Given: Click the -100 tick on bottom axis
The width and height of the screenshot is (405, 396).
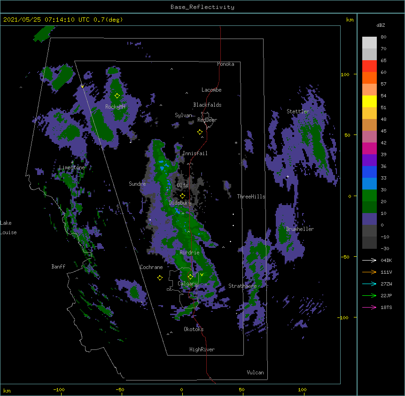Looking at the screenshot, I should pos(59,389).
